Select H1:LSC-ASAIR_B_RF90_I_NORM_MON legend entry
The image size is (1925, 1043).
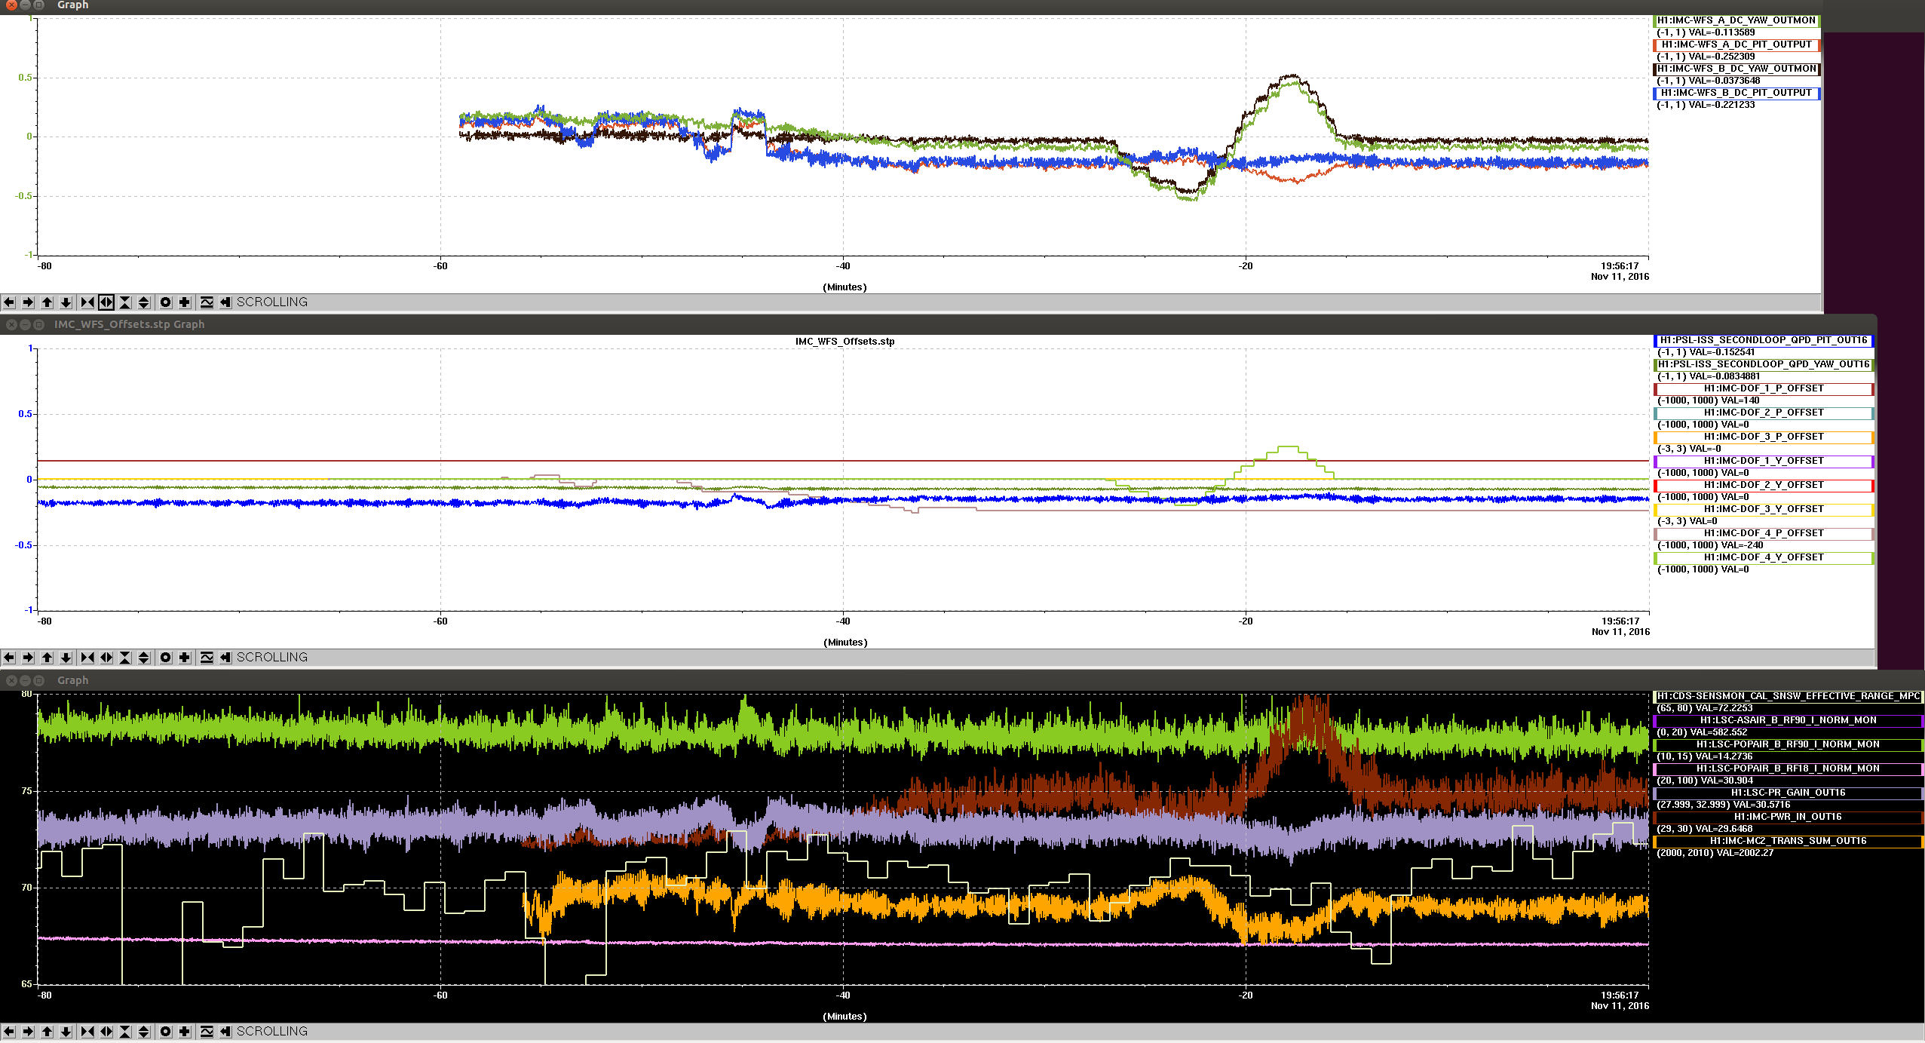1789,721
